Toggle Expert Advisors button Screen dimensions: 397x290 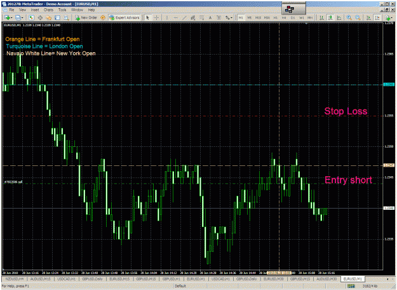click(x=124, y=18)
